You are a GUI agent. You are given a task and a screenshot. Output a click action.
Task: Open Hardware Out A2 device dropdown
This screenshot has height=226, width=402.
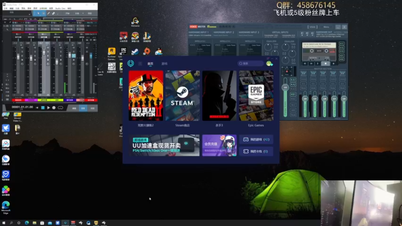pos(307,34)
